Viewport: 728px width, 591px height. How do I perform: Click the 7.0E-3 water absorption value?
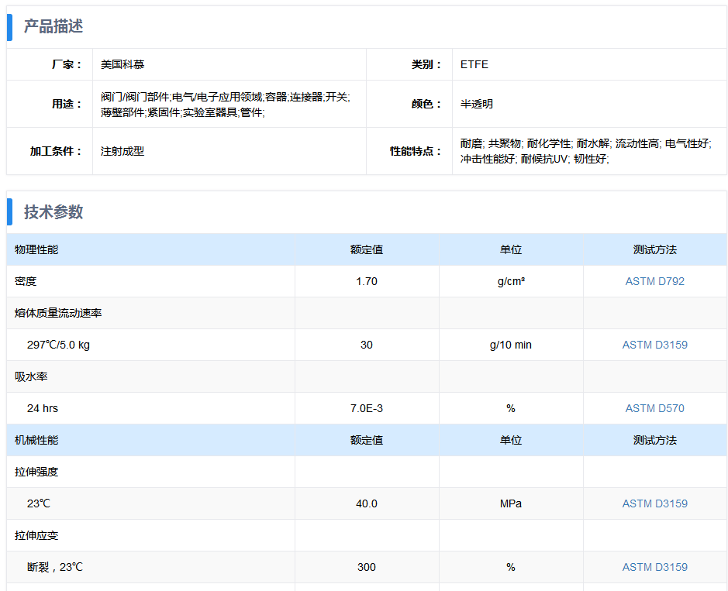tap(367, 408)
